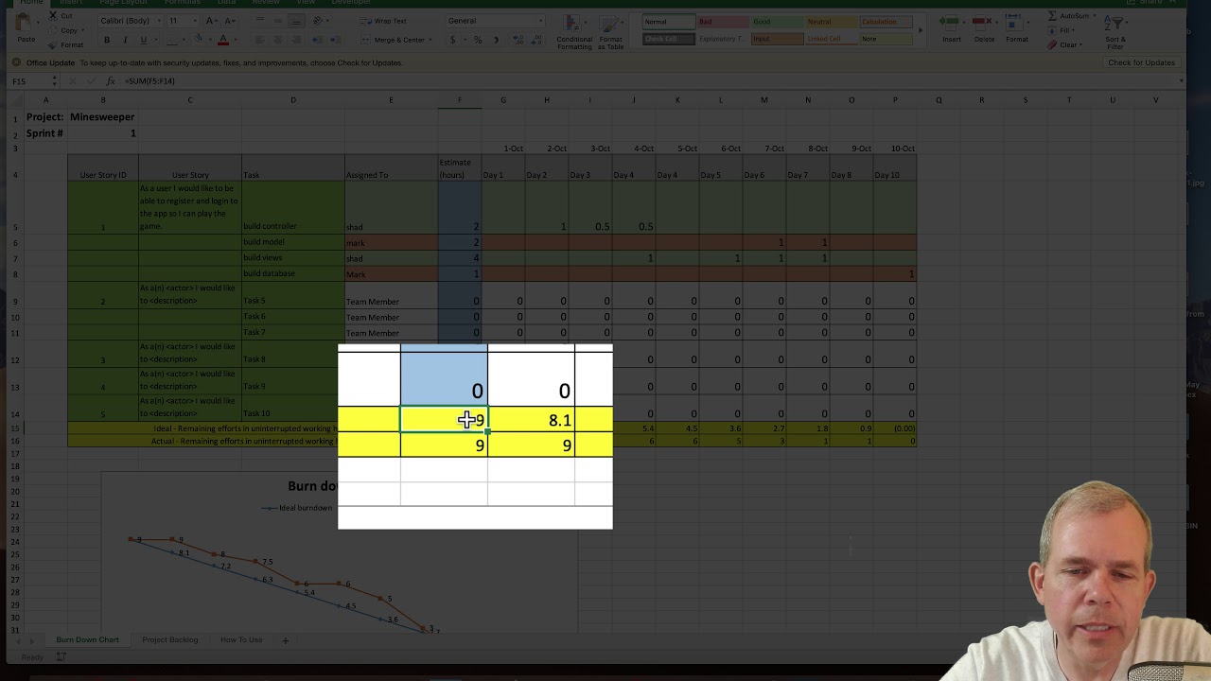Click the Paste clipboard icon
This screenshot has height=681, width=1211.
pyautogui.click(x=26, y=24)
